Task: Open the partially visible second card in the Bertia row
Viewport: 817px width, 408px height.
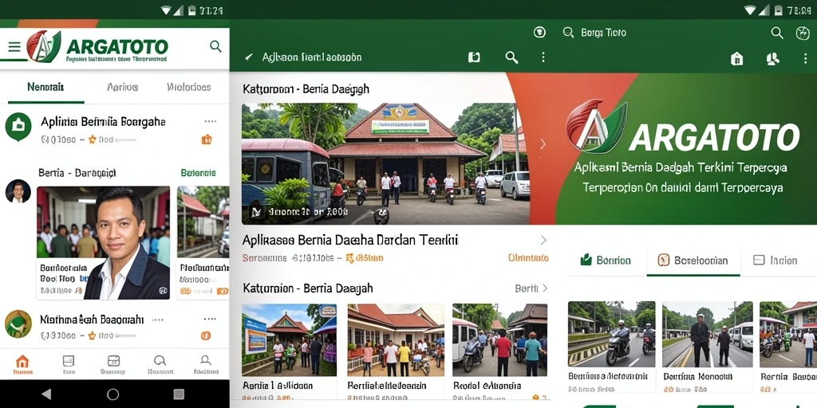Action: [203, 243]
